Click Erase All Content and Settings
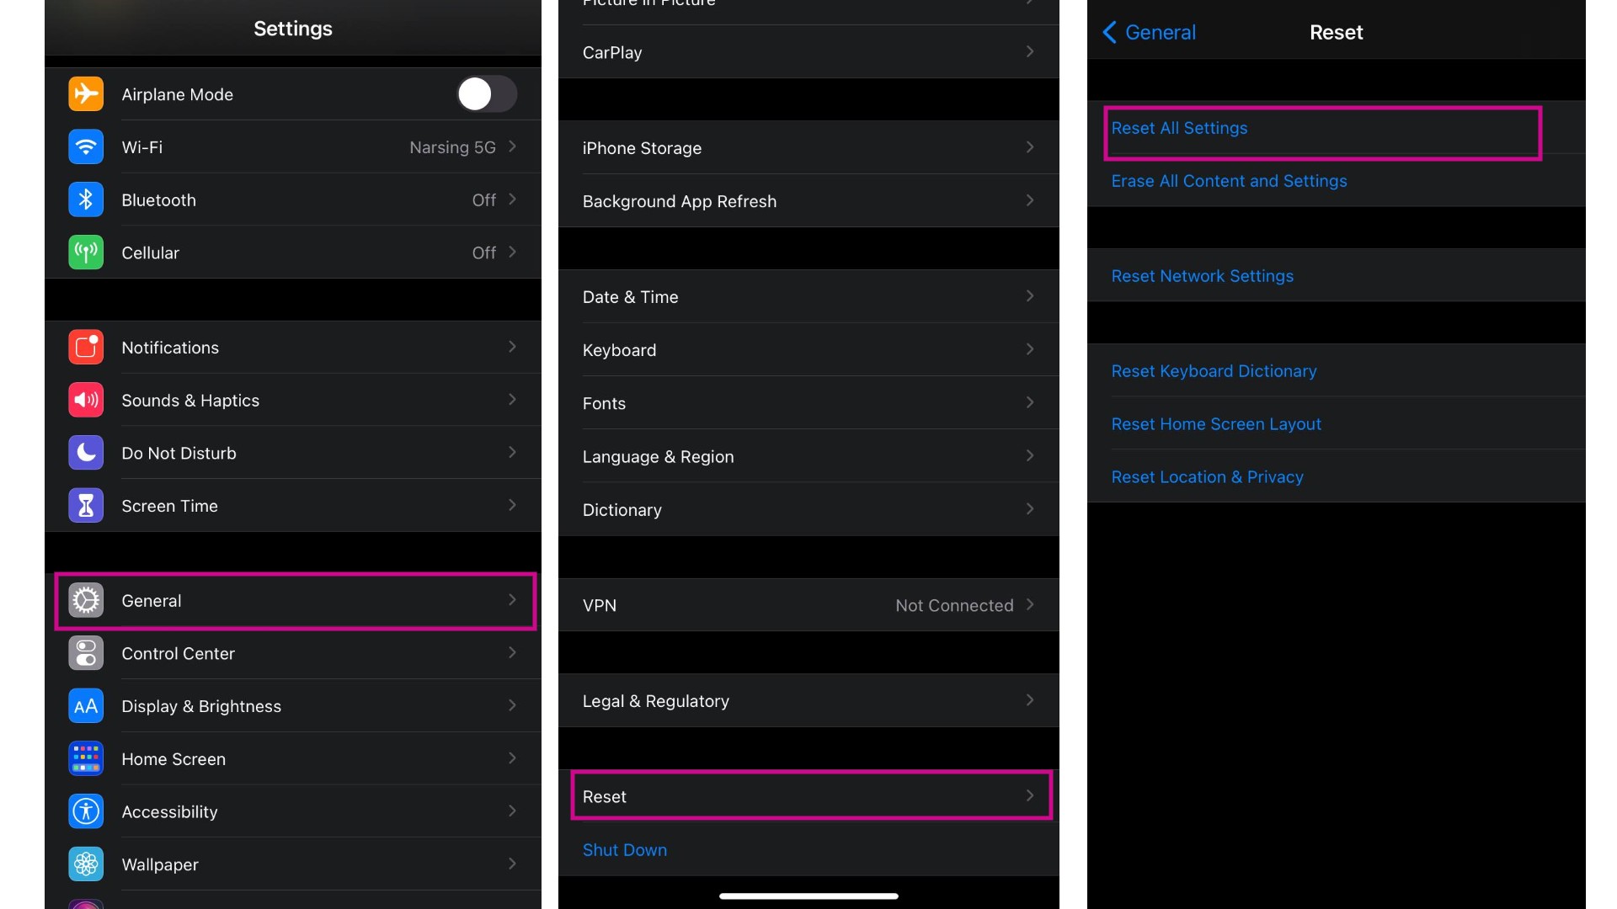 pos(1230,180)
